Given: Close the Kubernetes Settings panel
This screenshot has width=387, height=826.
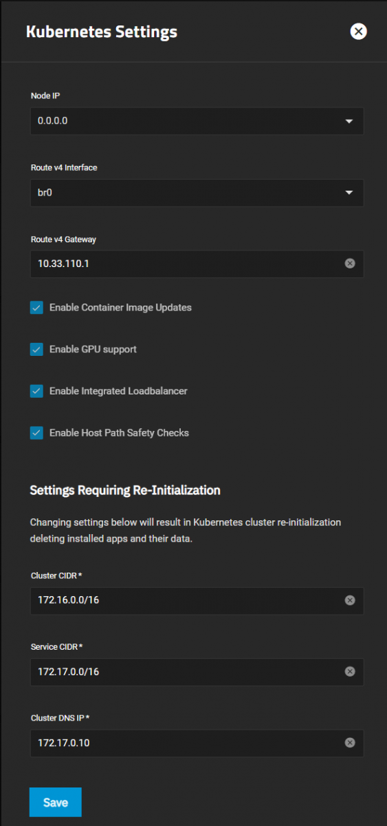Looking at the screenshot, I should 358,32.
